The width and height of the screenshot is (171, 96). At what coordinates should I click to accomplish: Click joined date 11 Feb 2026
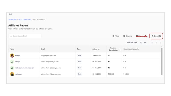point(96,55)
